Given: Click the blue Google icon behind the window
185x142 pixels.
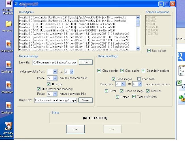Looking at the screenshot, I should point(181,57).
